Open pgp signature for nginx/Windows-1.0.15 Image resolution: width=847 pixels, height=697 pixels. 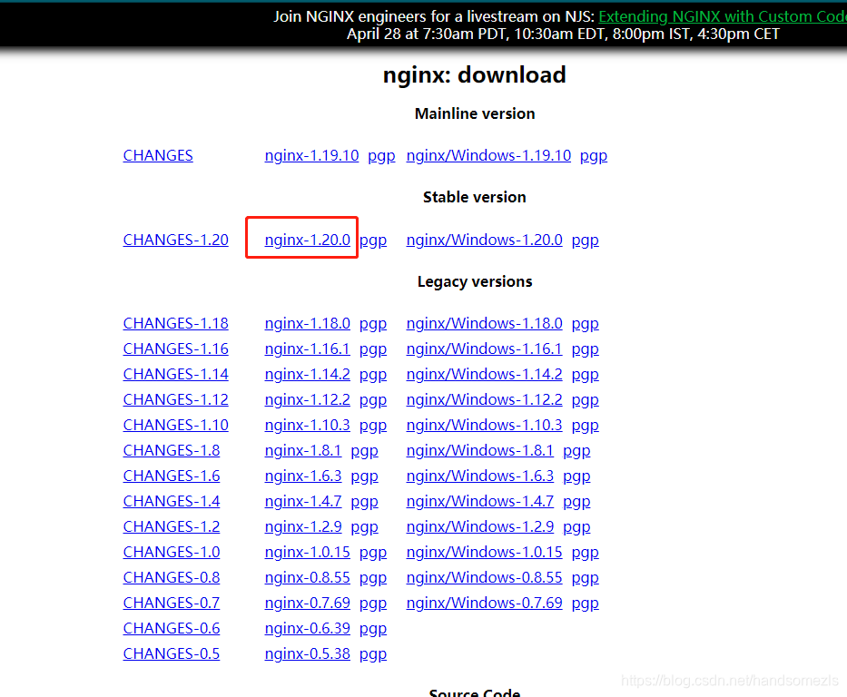[x=585, y=553]
